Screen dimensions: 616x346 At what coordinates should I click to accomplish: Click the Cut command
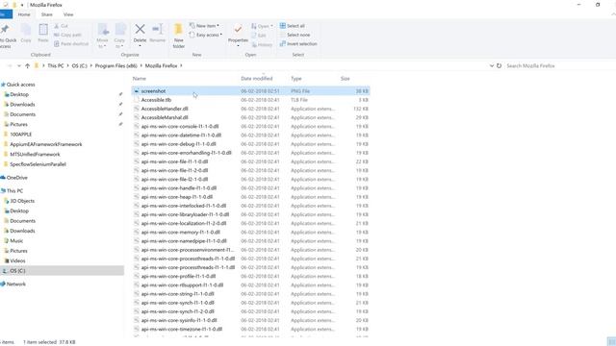62,26
